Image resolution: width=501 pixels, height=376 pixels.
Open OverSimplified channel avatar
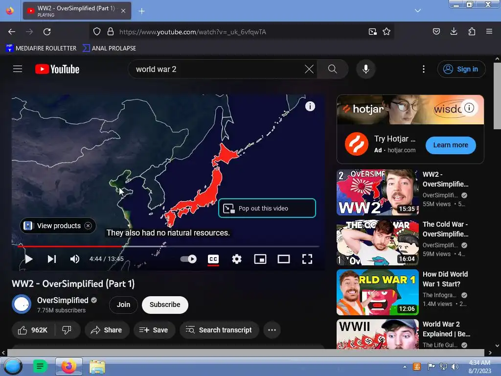[x=22, y=304]
